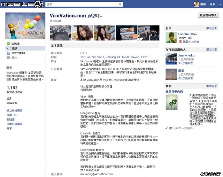Click the wall speech-bubble icon
This screenshot has height=177, width=223.
[8, 44]
